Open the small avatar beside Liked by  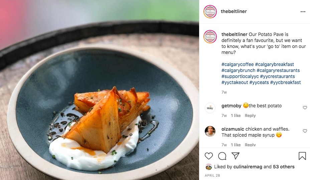pos(209,167)
